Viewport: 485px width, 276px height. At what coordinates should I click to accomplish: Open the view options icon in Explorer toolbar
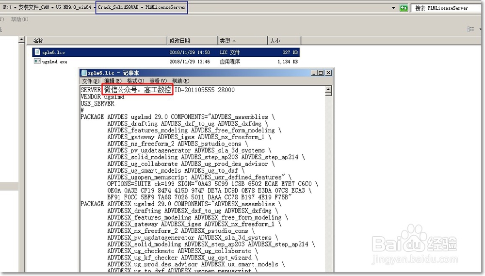click(471, 29)
